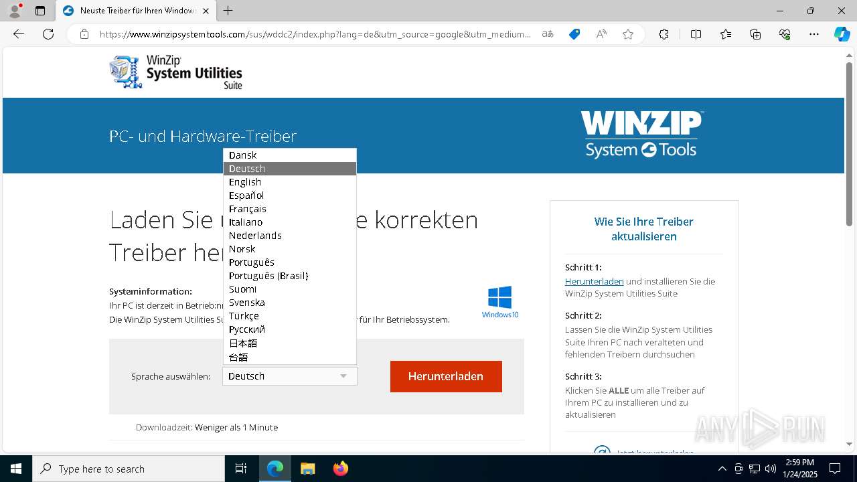Click the 'PC- und Hardware-Treiber' heading
Viewport: 857px width, 482px height.
pyautogui.click(x=203, y=136)
